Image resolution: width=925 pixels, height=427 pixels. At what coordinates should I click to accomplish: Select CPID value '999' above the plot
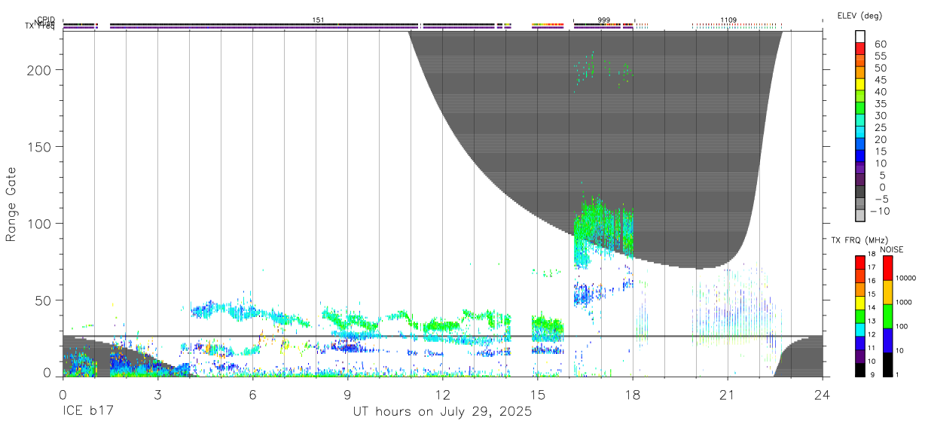(604, 20)
